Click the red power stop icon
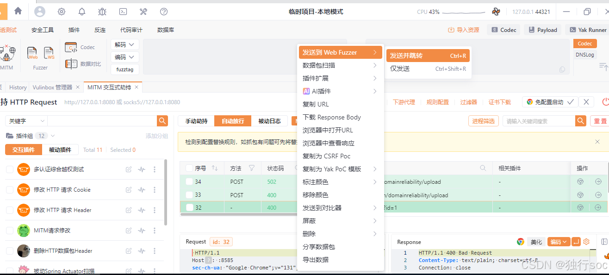 tap(605, 102)
